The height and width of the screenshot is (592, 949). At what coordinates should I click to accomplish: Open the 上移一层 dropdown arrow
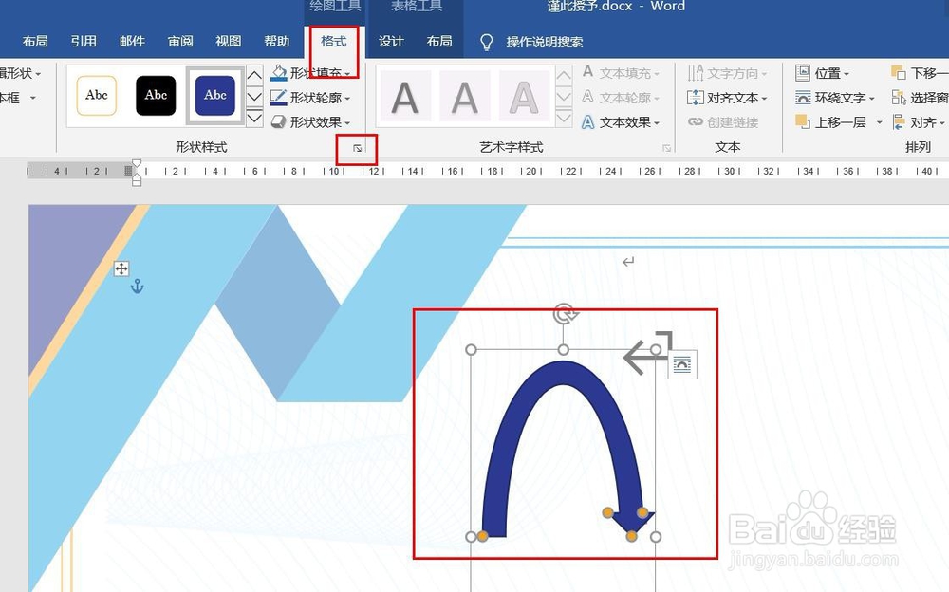click(x=879, y=122)
